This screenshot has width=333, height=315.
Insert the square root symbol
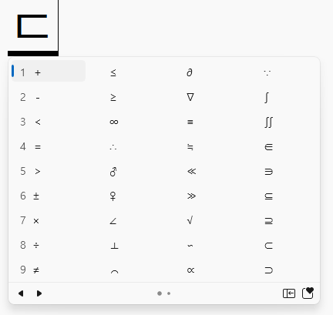click(190, 220)
